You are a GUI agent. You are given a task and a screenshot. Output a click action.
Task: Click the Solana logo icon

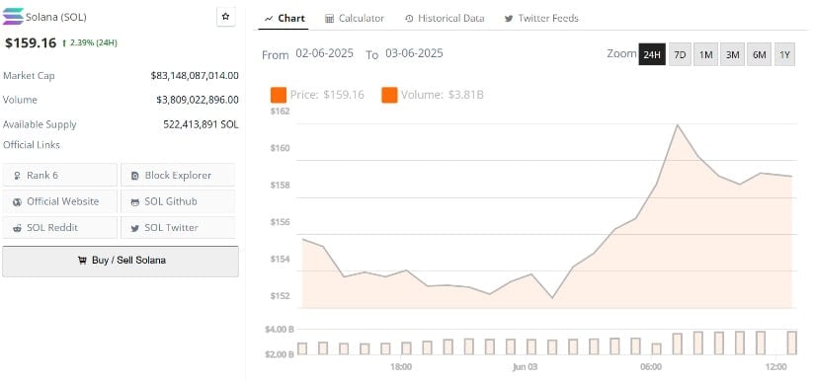click(13, 17)
